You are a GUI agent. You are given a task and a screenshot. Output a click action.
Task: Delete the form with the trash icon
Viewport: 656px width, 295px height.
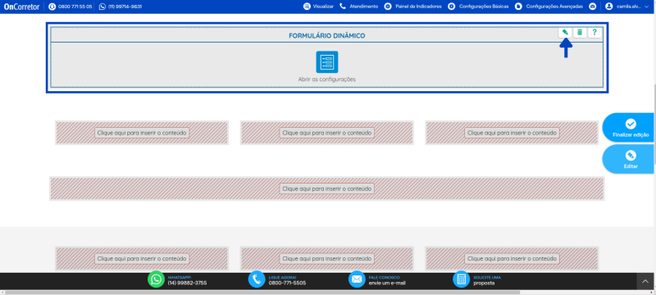coord(580,32)
